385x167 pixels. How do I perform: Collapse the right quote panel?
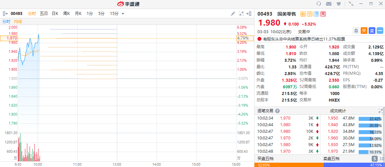tap(249, 14)
